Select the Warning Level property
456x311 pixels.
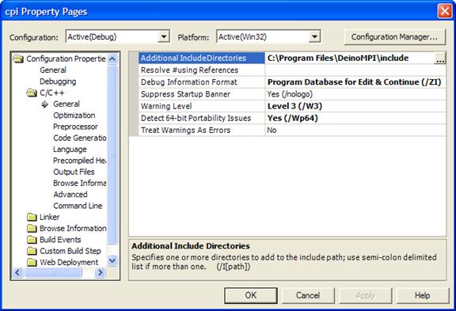tap(202, 106)
